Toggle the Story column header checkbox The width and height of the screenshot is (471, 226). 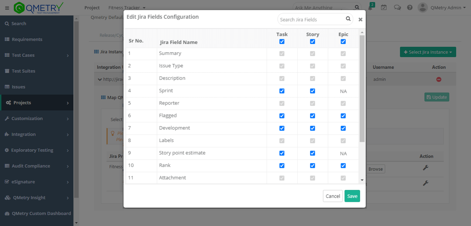(x=312, y=42)
